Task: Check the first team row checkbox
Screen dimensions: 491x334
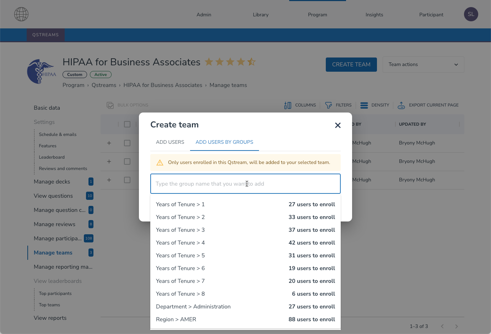Action: 127,143
